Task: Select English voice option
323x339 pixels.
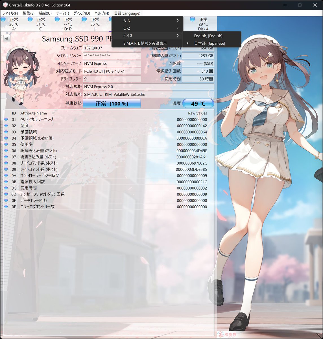Action: (212, 36)
